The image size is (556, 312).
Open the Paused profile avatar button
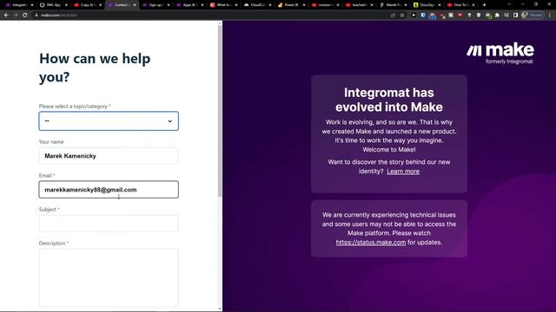(533, 16)
